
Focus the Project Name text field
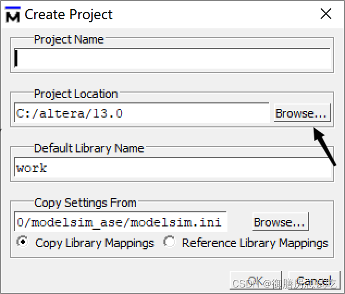coord(172,58)
